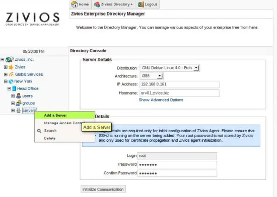Open the Home tab
Viewport: 277px width, 197px height.
80,4
